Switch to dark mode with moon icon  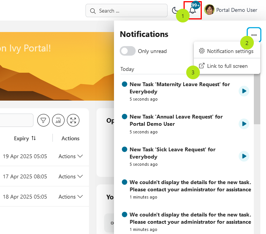click(x=175, y=10)
